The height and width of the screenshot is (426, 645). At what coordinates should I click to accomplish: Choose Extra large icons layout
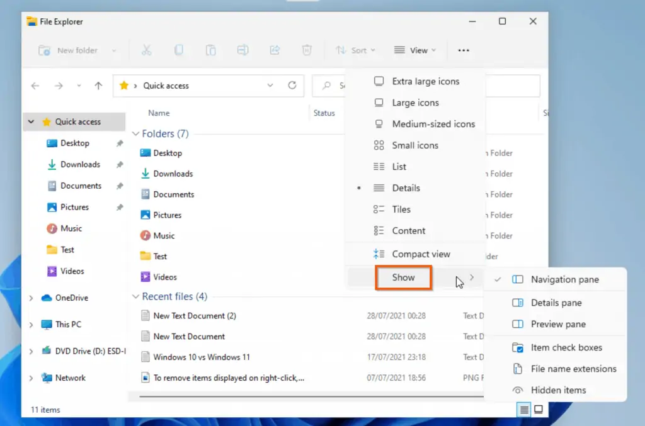pos(415,81)
